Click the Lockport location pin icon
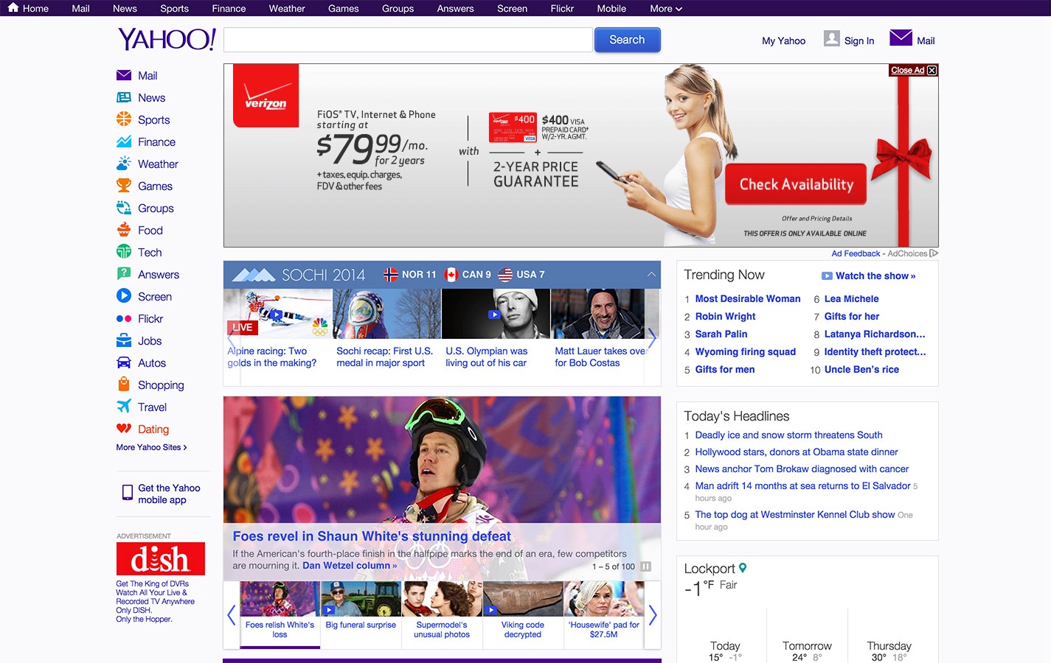 (x=743, y=568)
